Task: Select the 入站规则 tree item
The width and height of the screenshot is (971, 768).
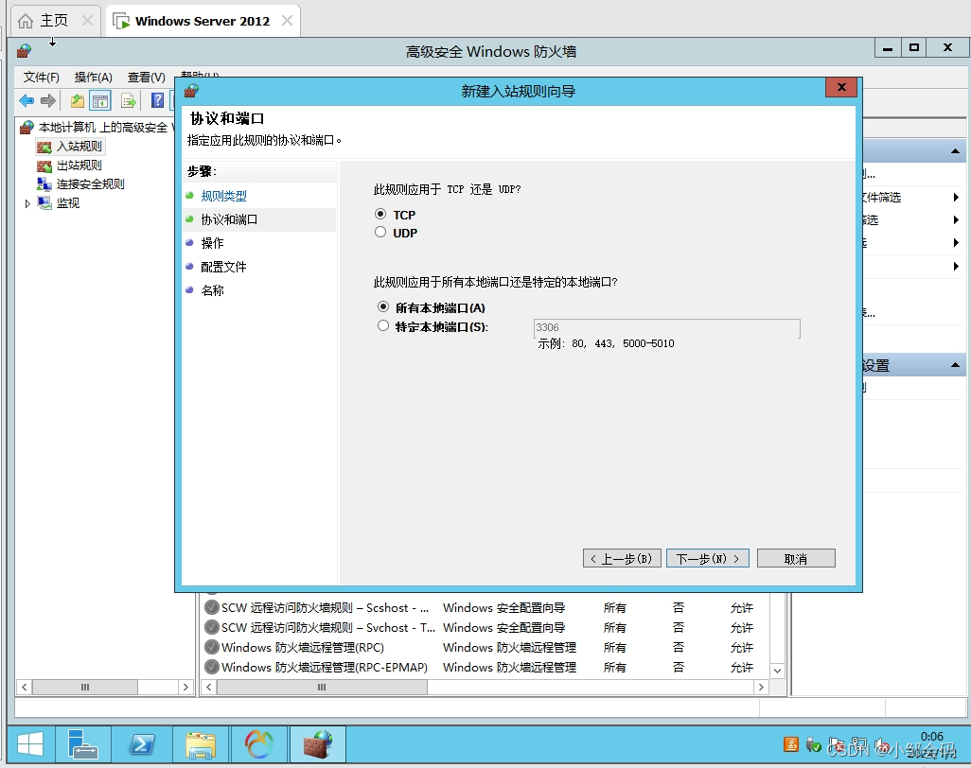Action: point(79,147)
